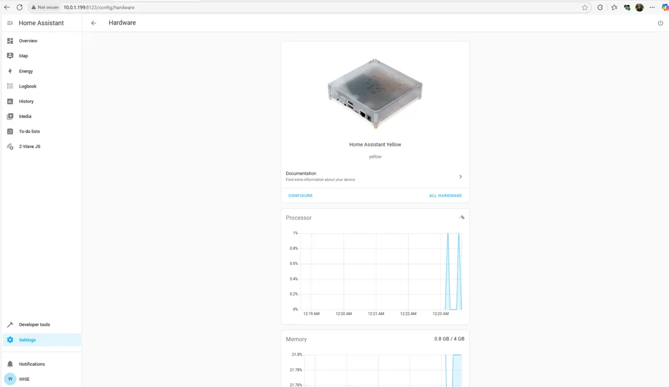The width and height of the screenshot is (669, 387).
Task: Open browser profile picture
Action: pyautogui.click(x=639, y=7)
